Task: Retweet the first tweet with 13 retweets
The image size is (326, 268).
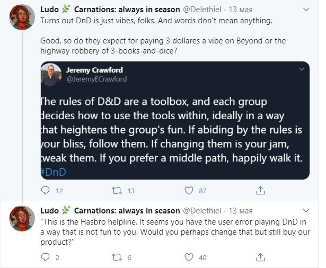Action: click(117, 190)
